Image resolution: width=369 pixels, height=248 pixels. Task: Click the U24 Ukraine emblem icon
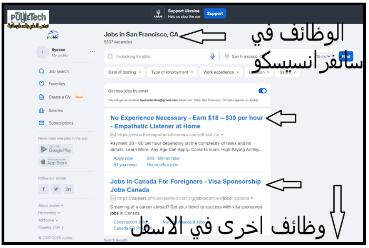[158, 13]
